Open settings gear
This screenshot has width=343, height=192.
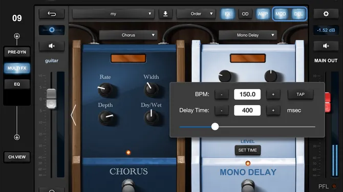pyautogui.click(x=326, y=14)
